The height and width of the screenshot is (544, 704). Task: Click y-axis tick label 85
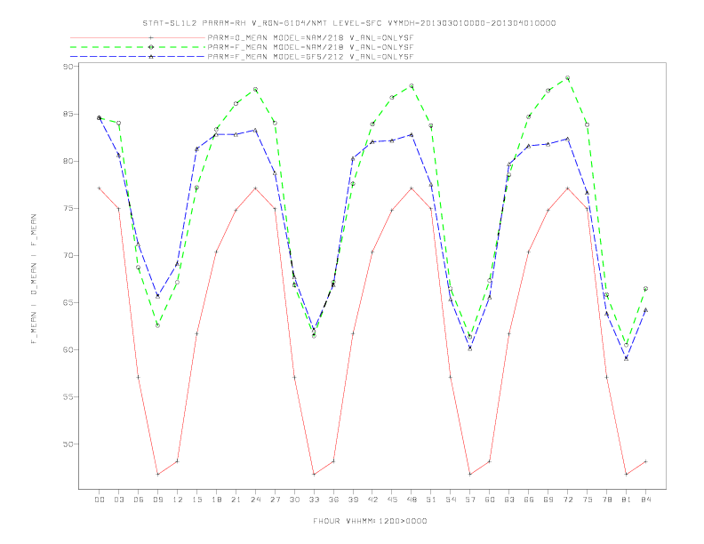[68, 114]
